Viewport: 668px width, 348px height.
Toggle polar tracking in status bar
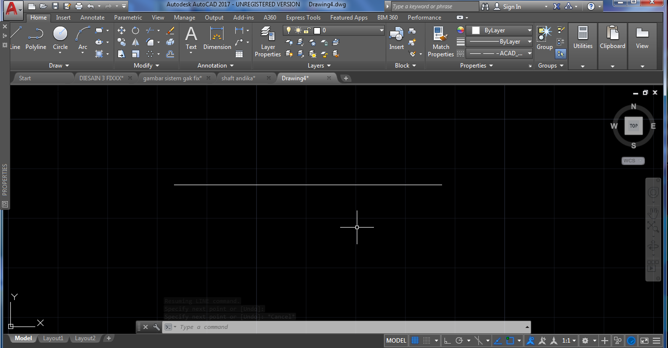click(459, 340)
